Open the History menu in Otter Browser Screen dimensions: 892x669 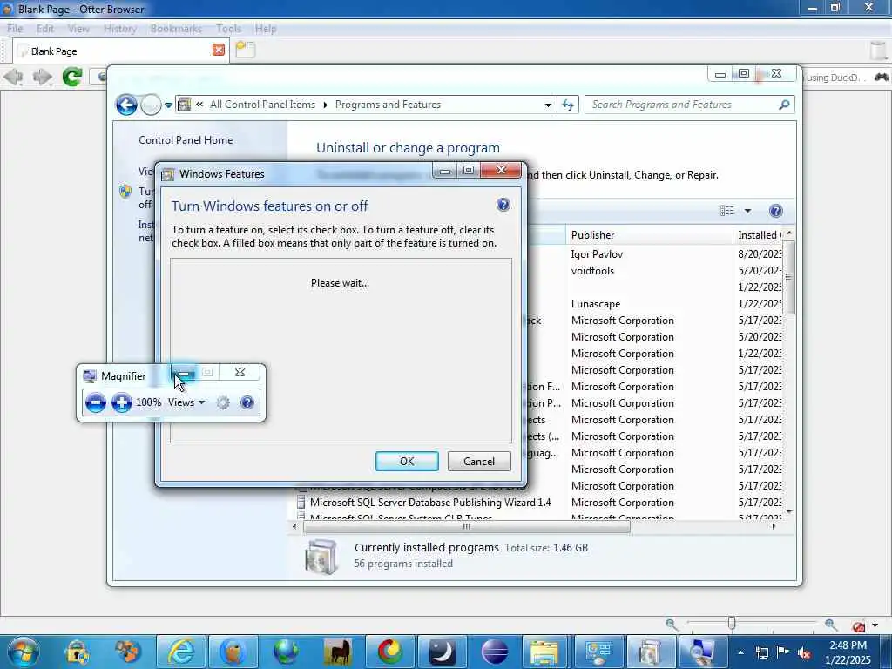pyautogui.click(x=120, y=29)
